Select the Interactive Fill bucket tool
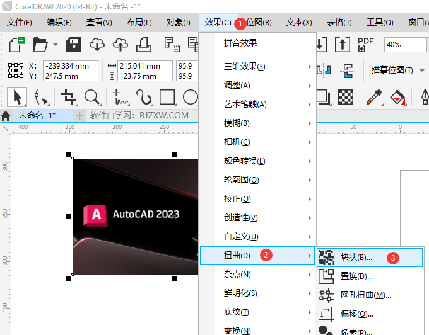This screenshot has width=429, height=335. (x=398, y=98)
